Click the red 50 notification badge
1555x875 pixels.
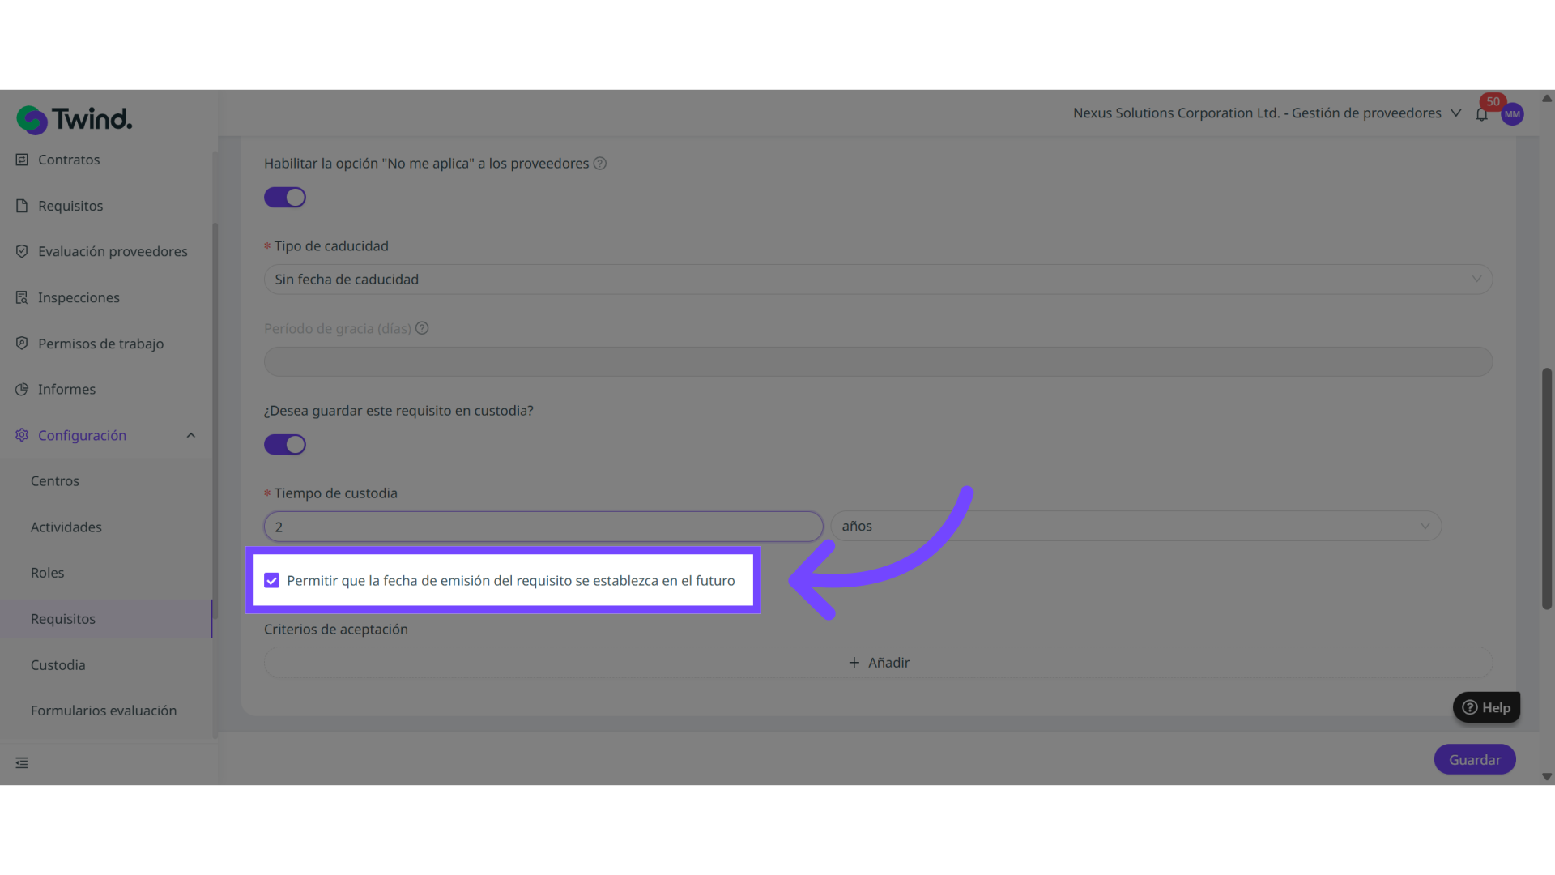[x=1493, y=102]
